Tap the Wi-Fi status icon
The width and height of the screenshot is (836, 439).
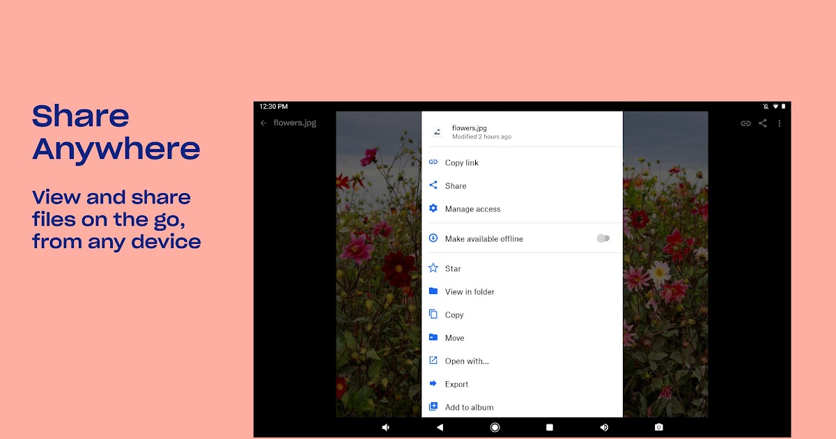775,107
